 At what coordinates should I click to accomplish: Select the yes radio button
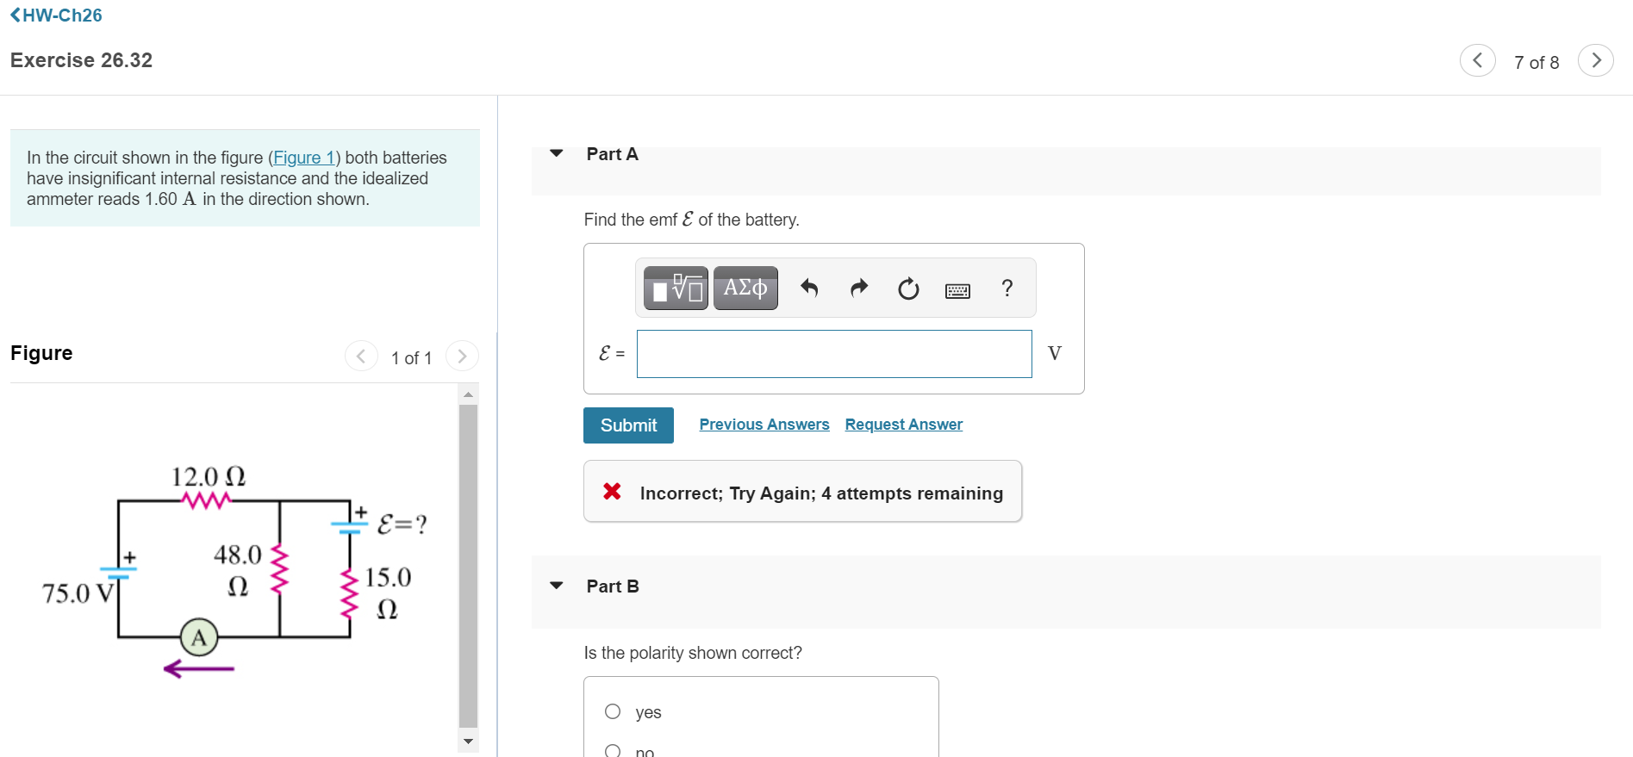point(613,711)
